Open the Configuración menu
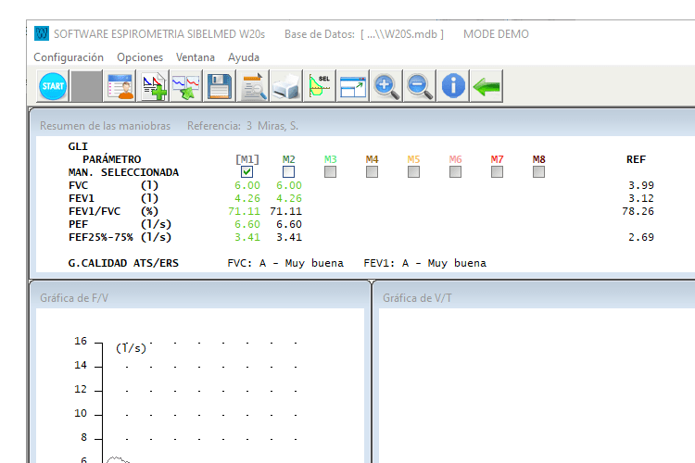 [x=69, y=57]
